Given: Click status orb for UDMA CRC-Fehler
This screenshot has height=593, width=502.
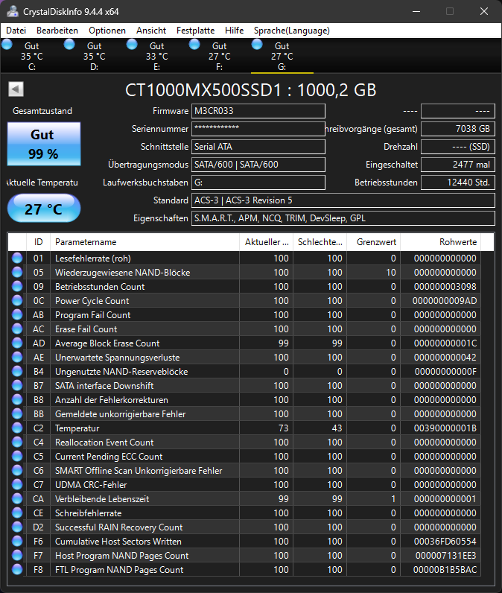Looking at the screenshot, I should click(17, 484).
